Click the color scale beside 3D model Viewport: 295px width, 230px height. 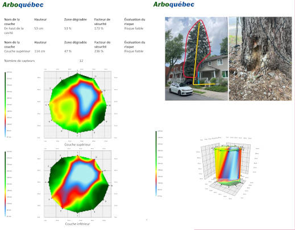click(156, 164)
